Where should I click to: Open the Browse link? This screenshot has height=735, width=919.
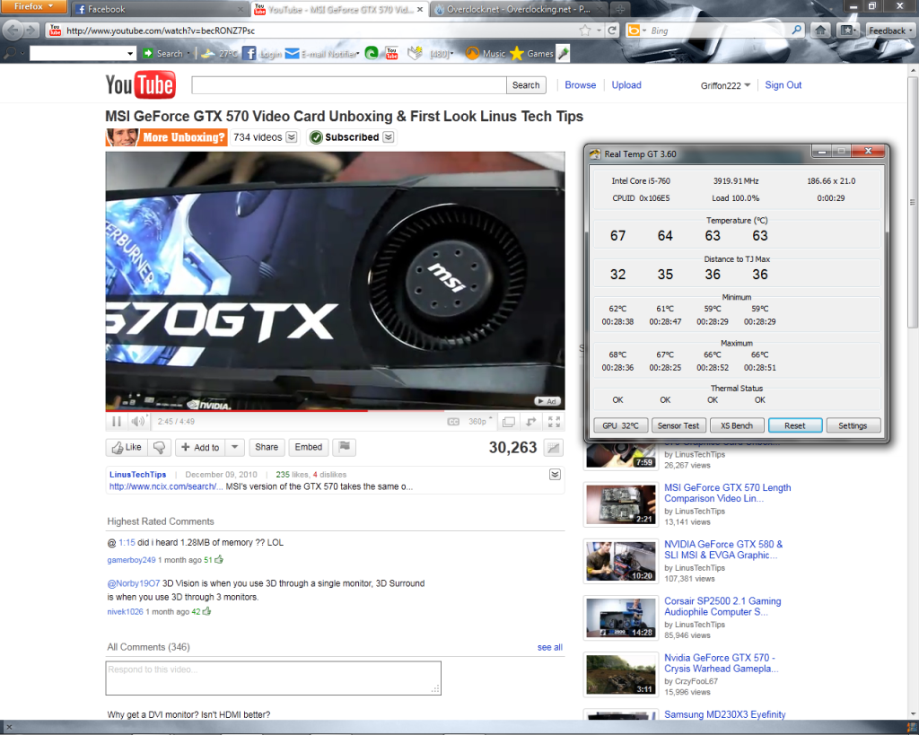pyautogui.click(x=581, y=85)
